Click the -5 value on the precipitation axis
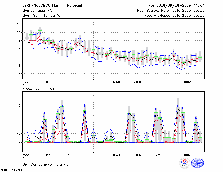Screen dimensions: 223x172 point(19,152)
